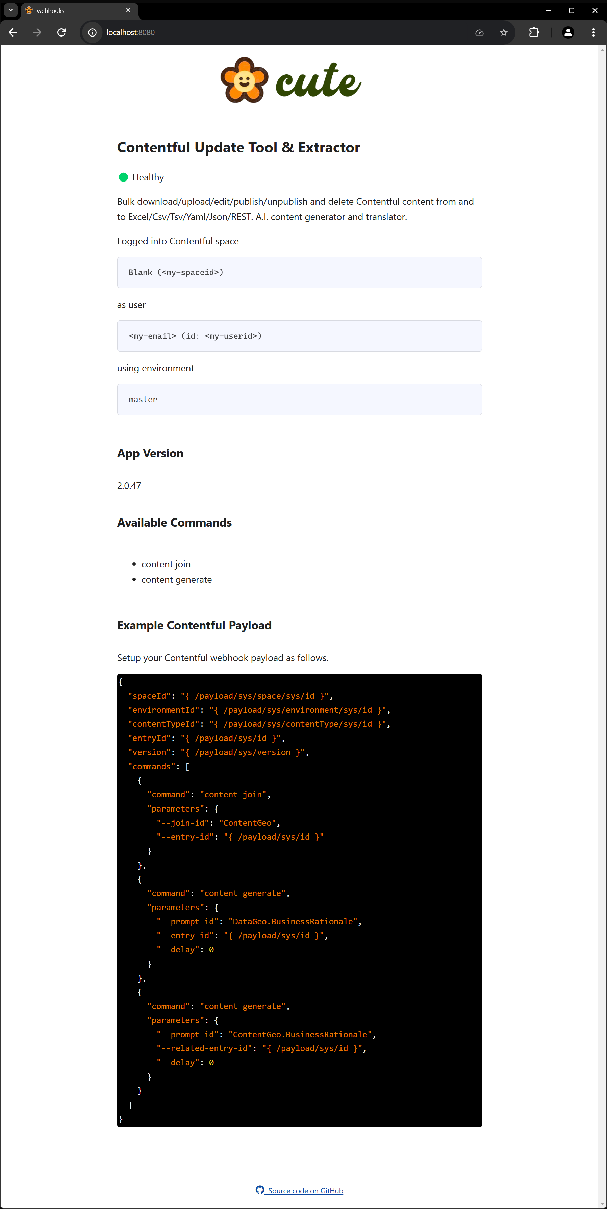Minimize the browser window
Screen dimensions: 607x1209
point(548,10)
